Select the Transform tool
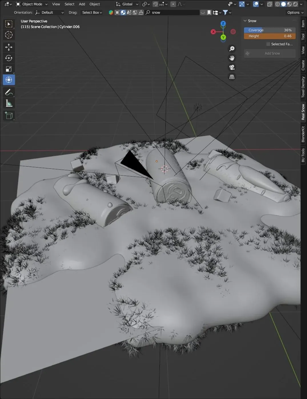Image resolution: width=307 pixels, height=399 pixels. click(9, 80)
